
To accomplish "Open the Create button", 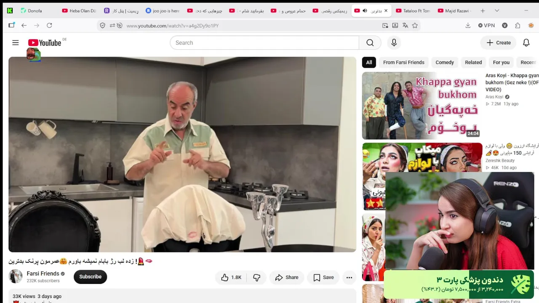I will [x=499, y=43].
